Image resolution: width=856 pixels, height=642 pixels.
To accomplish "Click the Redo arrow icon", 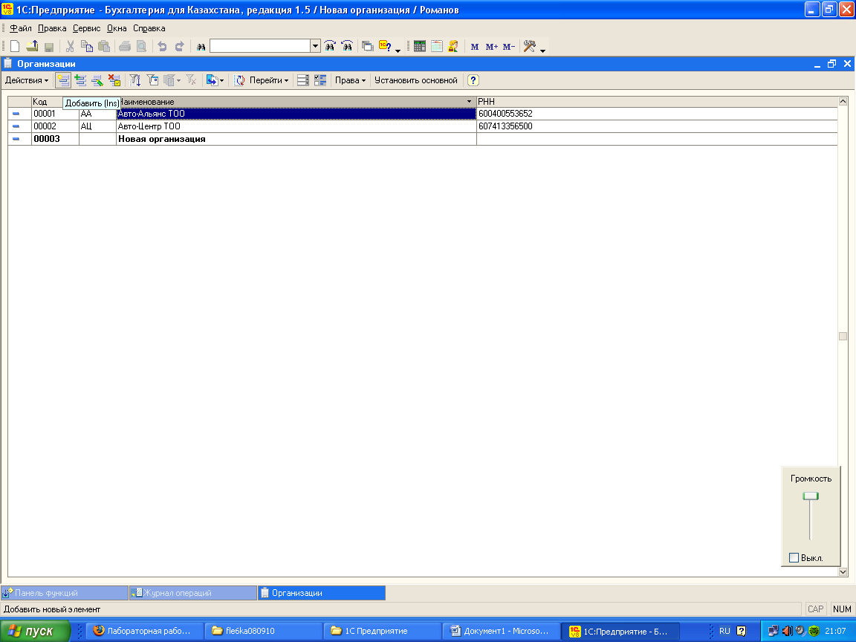I will click(179, 46).
